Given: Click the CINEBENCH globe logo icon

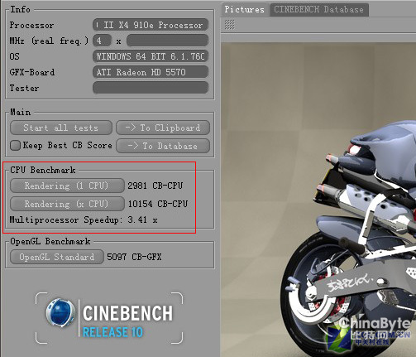Looking at the screenshot, I should [60, 312].
